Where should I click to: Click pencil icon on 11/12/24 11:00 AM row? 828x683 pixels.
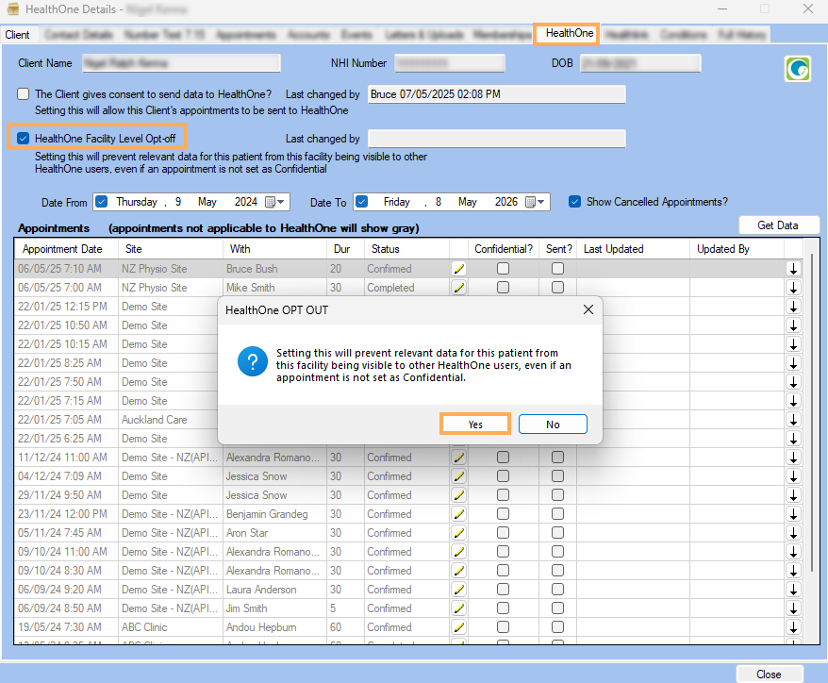[x=459, y=458]
